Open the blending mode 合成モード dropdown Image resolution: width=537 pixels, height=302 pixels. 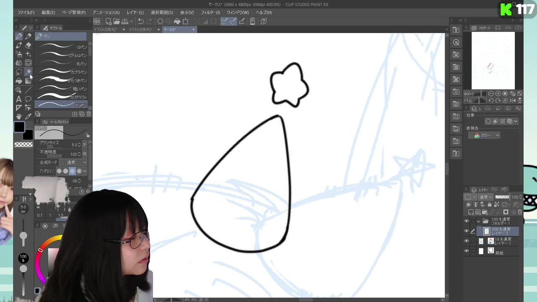coord(73,162)
